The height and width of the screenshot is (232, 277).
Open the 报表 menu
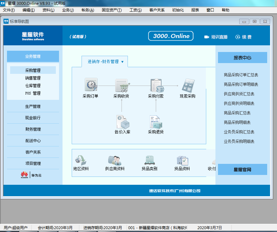click(x=195, y=10)
